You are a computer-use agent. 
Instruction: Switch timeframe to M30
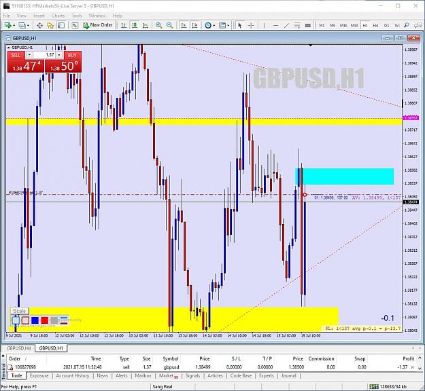pyautogui.click(x=354, y=25)
